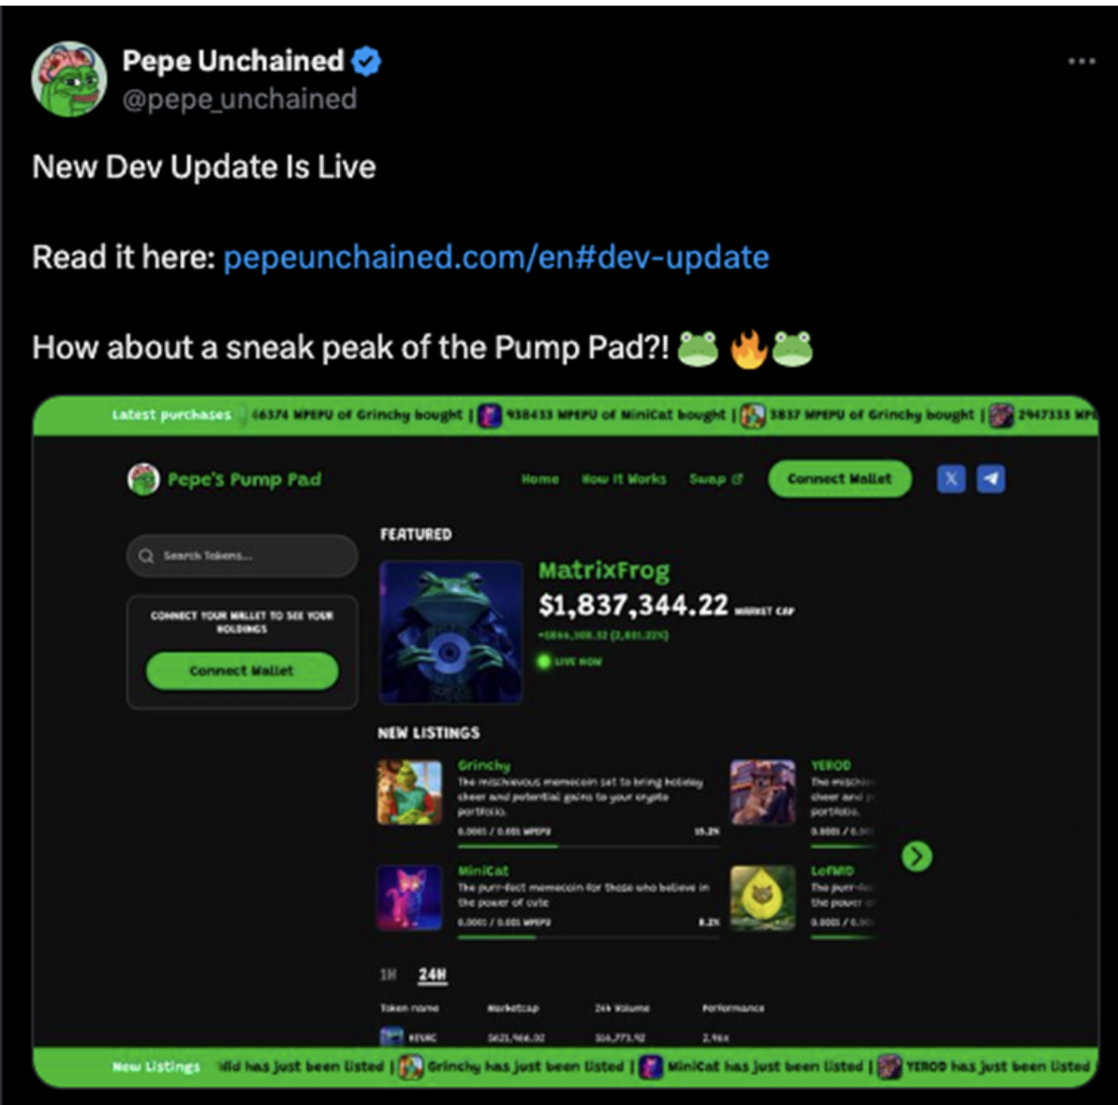The width and height of the screenshot is (1118, 1105).
Task: Click the search magnifier icon
Action: tap(146, 556)
